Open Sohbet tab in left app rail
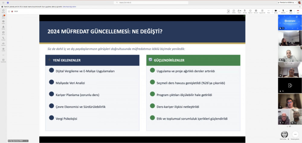This screenshot has height=143, width=302. 3,16
